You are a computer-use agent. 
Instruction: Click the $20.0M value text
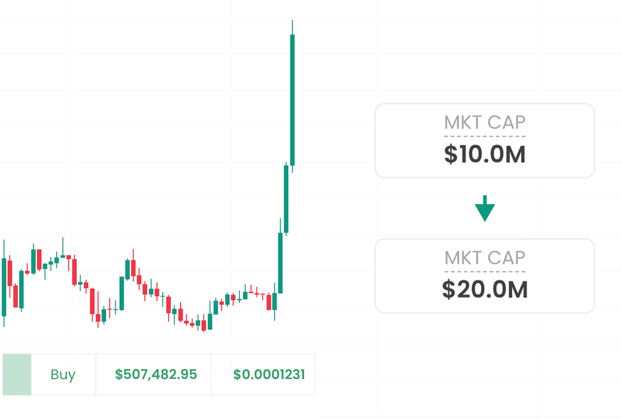[x=485, y=290]
